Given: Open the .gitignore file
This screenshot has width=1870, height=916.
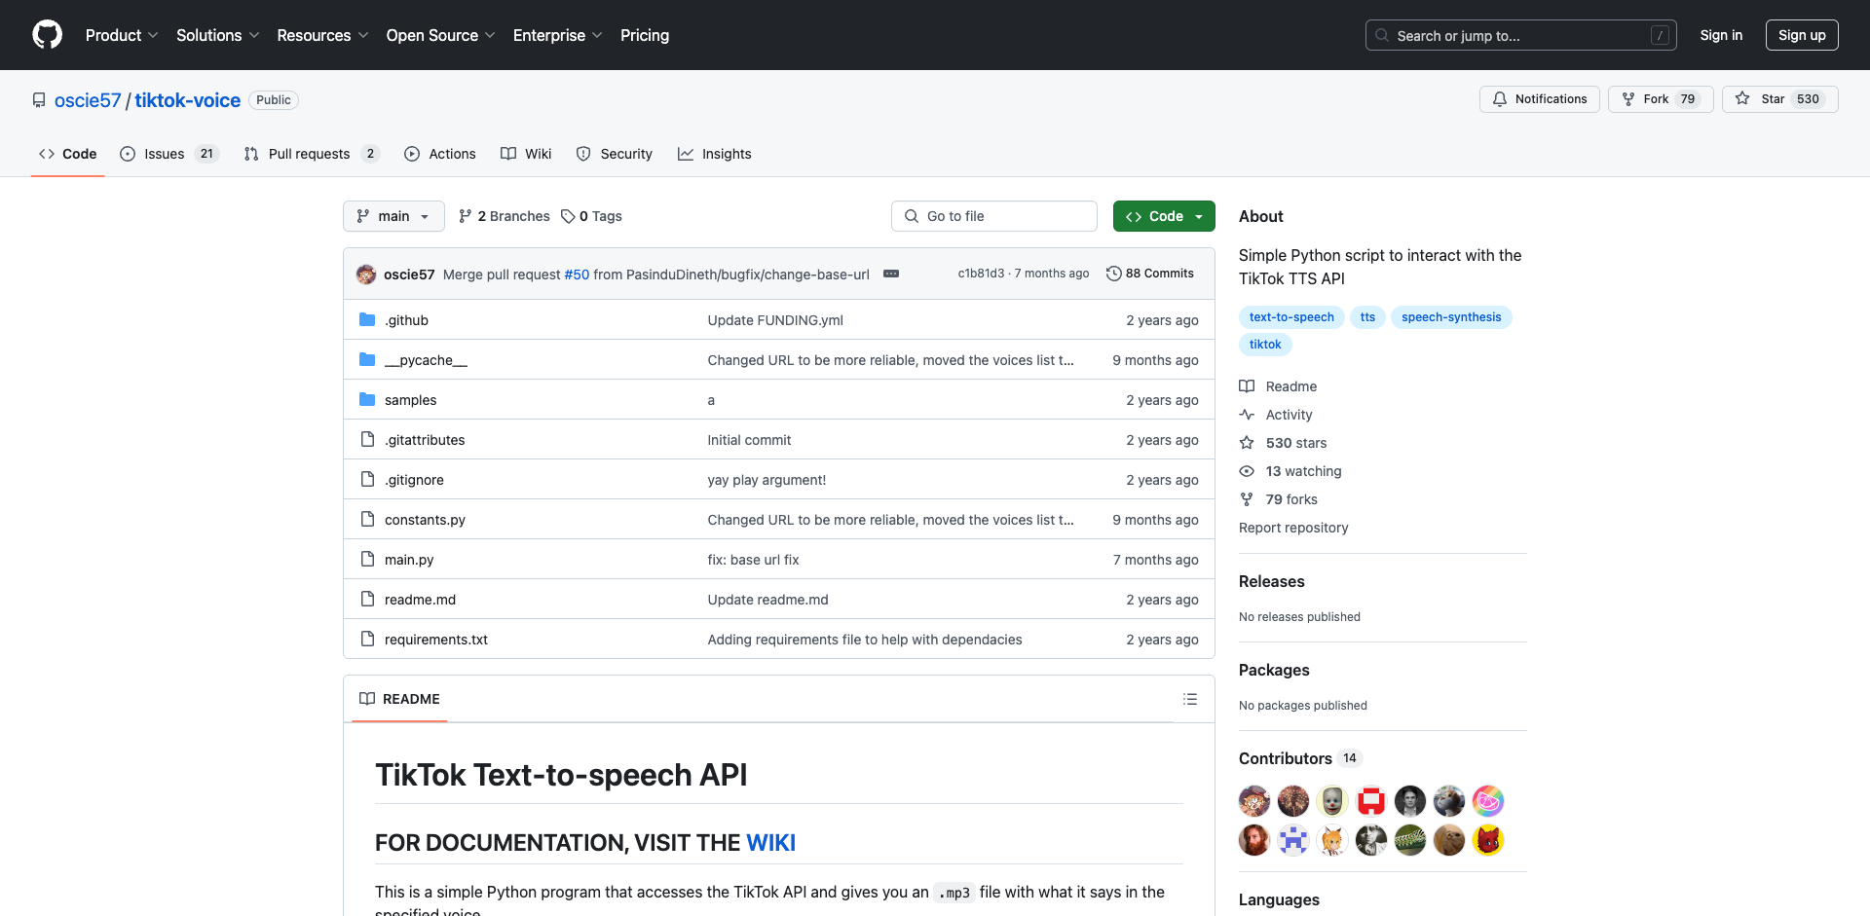Looking at the screenshot, I should pyautogui.click(x=414, y=480).
